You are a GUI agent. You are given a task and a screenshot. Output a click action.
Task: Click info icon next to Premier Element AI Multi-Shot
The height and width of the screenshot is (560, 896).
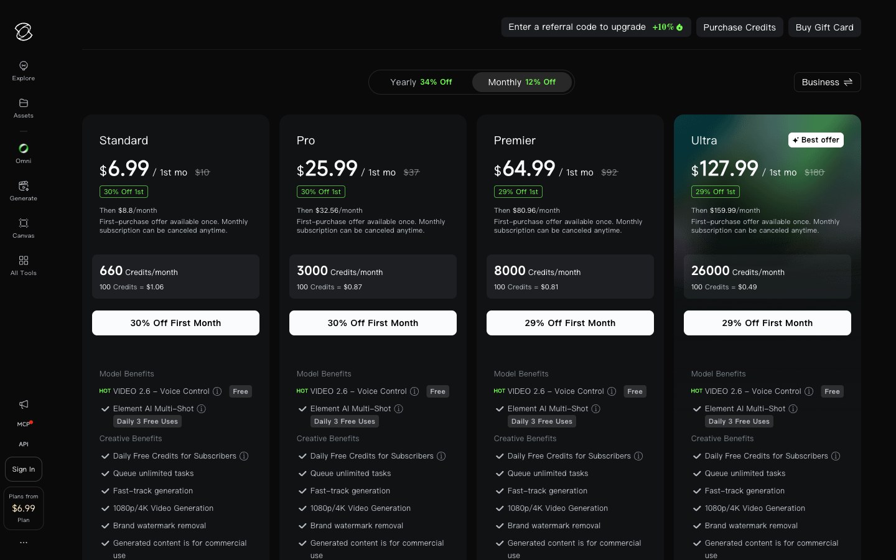(x=596, y=409)
